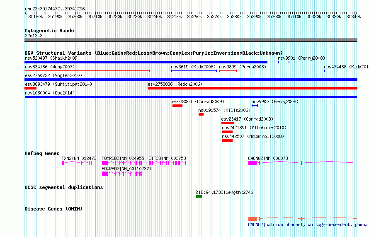Click the 35270k ruler label
369x237 pixels.
pos(214,17)
